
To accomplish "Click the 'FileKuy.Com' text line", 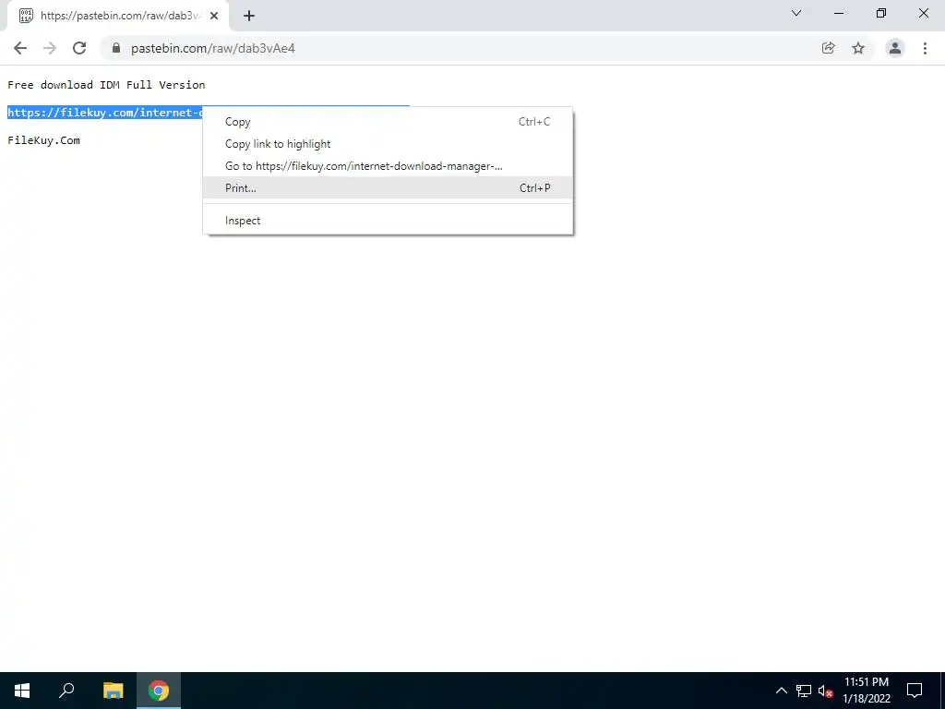I will coord(43,140).
